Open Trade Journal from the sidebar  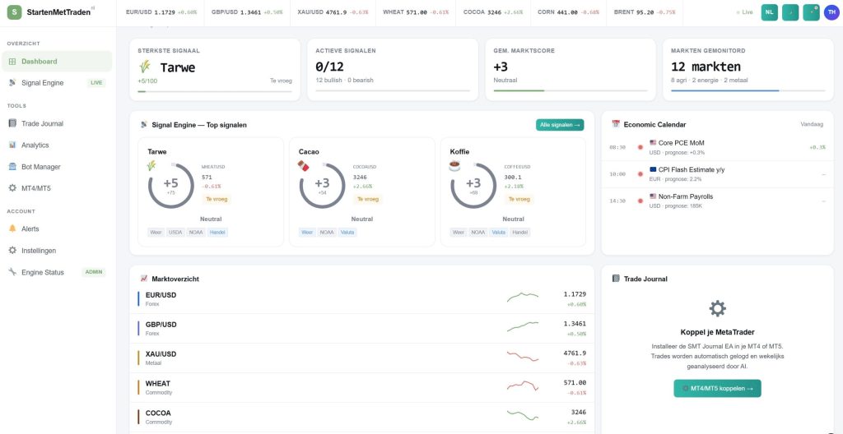[x=57, y=123]
